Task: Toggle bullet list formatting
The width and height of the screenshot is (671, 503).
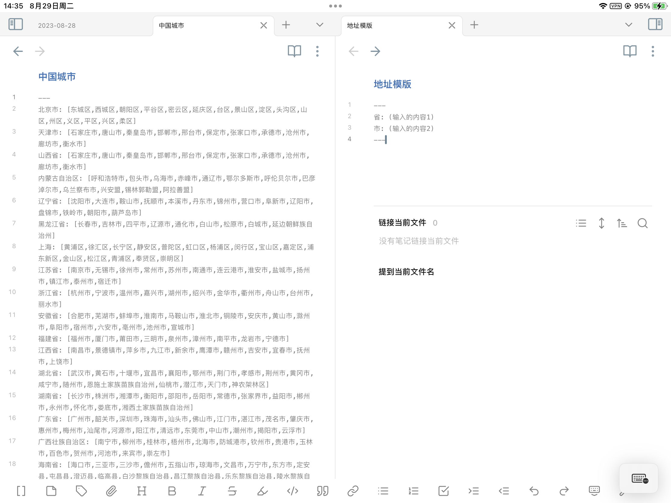Action: pyautogui.click(x=383, y=491)
